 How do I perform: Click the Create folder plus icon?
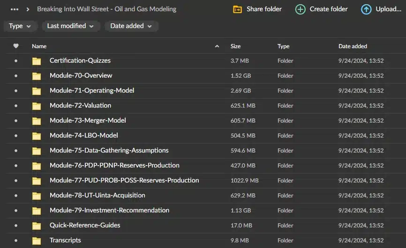click(301, 9)
